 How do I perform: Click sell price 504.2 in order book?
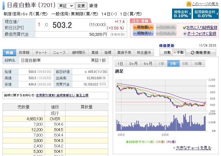(x=59, y=146)
